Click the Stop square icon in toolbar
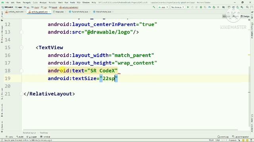 tap(218, 7)
